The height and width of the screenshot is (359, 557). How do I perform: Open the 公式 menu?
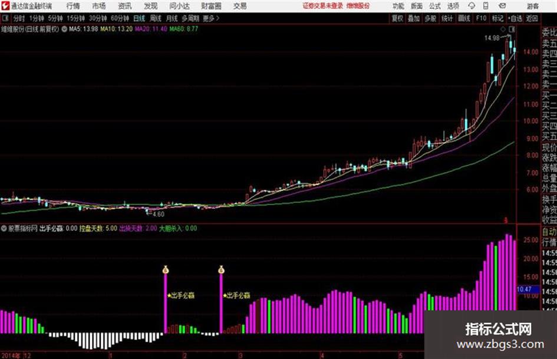click(x=434, y=6)
